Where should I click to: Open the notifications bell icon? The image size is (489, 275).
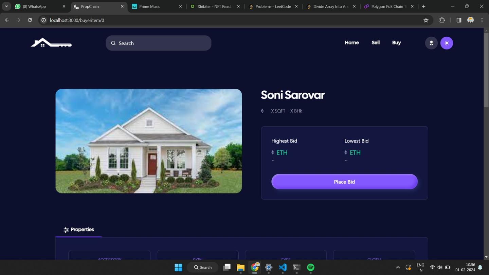tap(480, 268)
